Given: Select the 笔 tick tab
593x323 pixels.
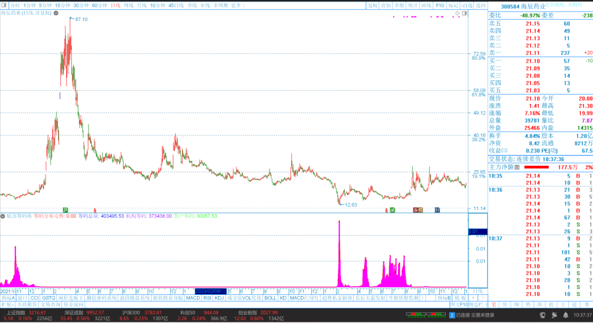Looking at the screenshot, I should (x=494, y=304).
